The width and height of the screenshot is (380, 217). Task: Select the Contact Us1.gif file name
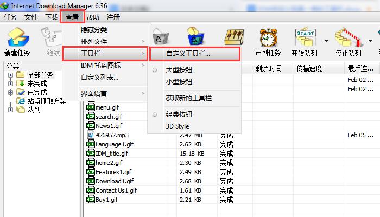point(116,190)
